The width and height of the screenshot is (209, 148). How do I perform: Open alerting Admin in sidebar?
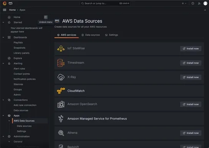point(17,95)
